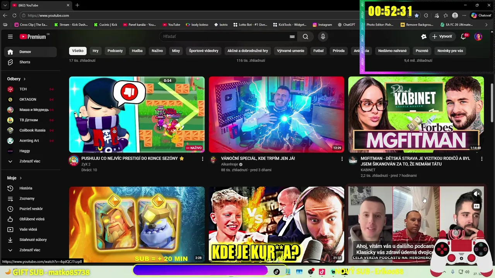
Task: Toggle favorite star in address bar
Action: click(x=416, y=15)
